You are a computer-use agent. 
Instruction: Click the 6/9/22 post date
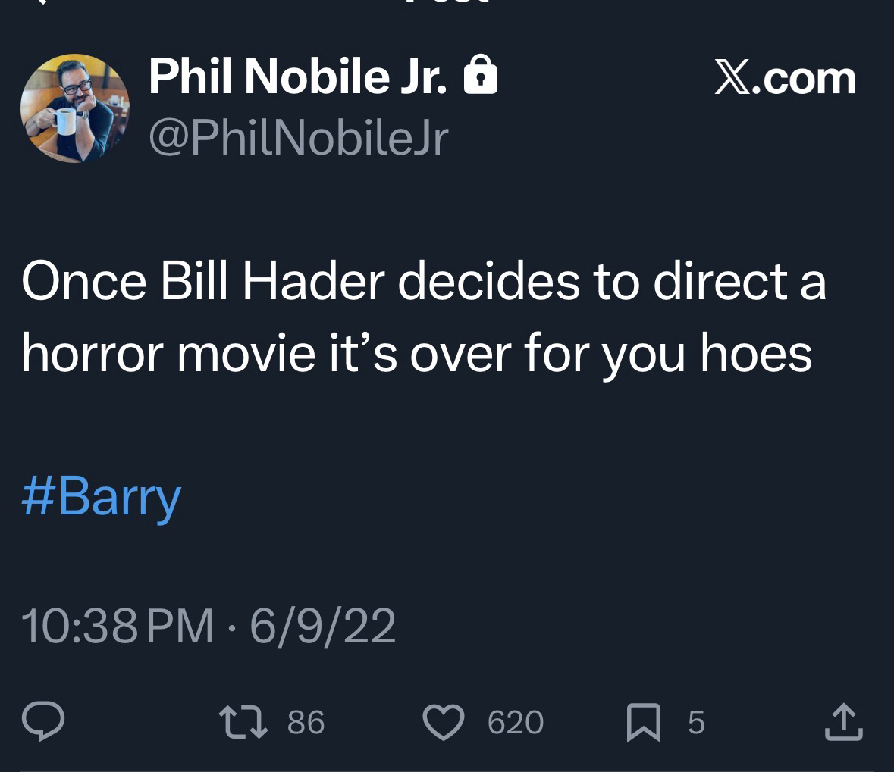322,627
